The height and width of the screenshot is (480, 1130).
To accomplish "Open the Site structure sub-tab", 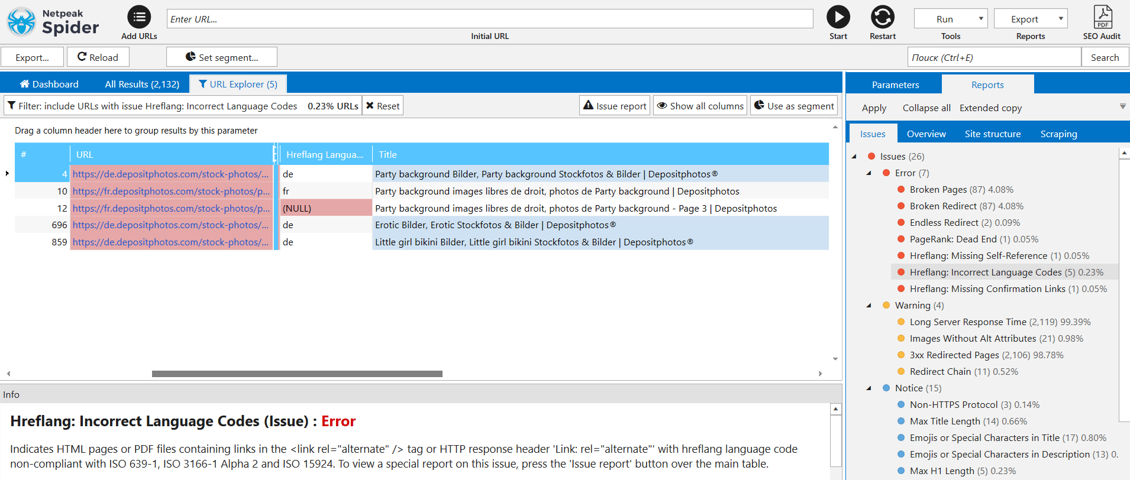I will coord(993,134).
